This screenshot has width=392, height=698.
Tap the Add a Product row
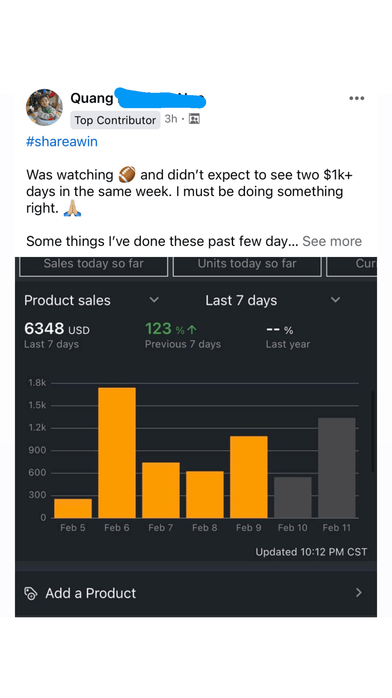click(195, 593)
